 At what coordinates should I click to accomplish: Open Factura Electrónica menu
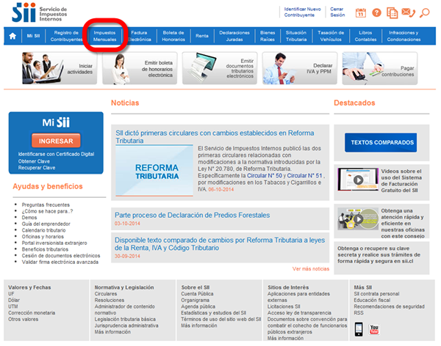[139, 36]
